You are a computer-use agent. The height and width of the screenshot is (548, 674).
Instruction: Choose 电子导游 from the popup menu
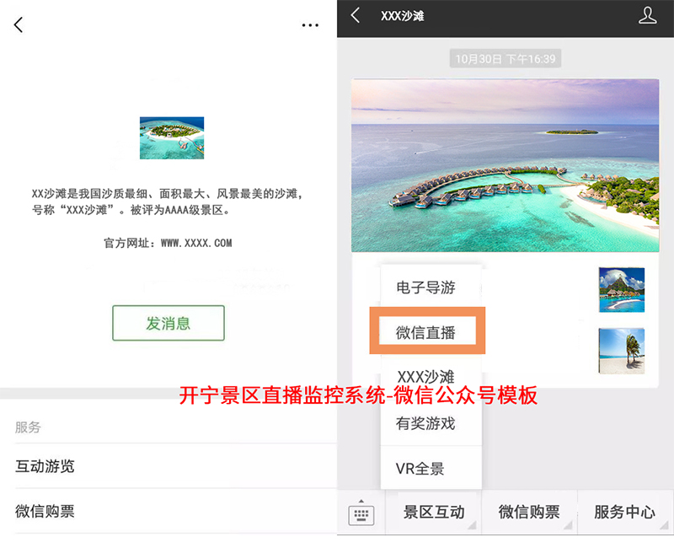click(x=426, y=287)
